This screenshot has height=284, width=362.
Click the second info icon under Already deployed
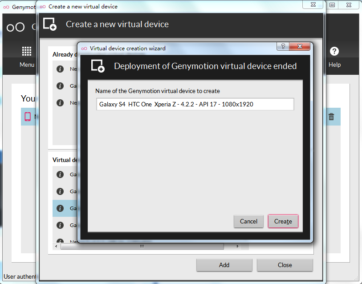point(60,86)
